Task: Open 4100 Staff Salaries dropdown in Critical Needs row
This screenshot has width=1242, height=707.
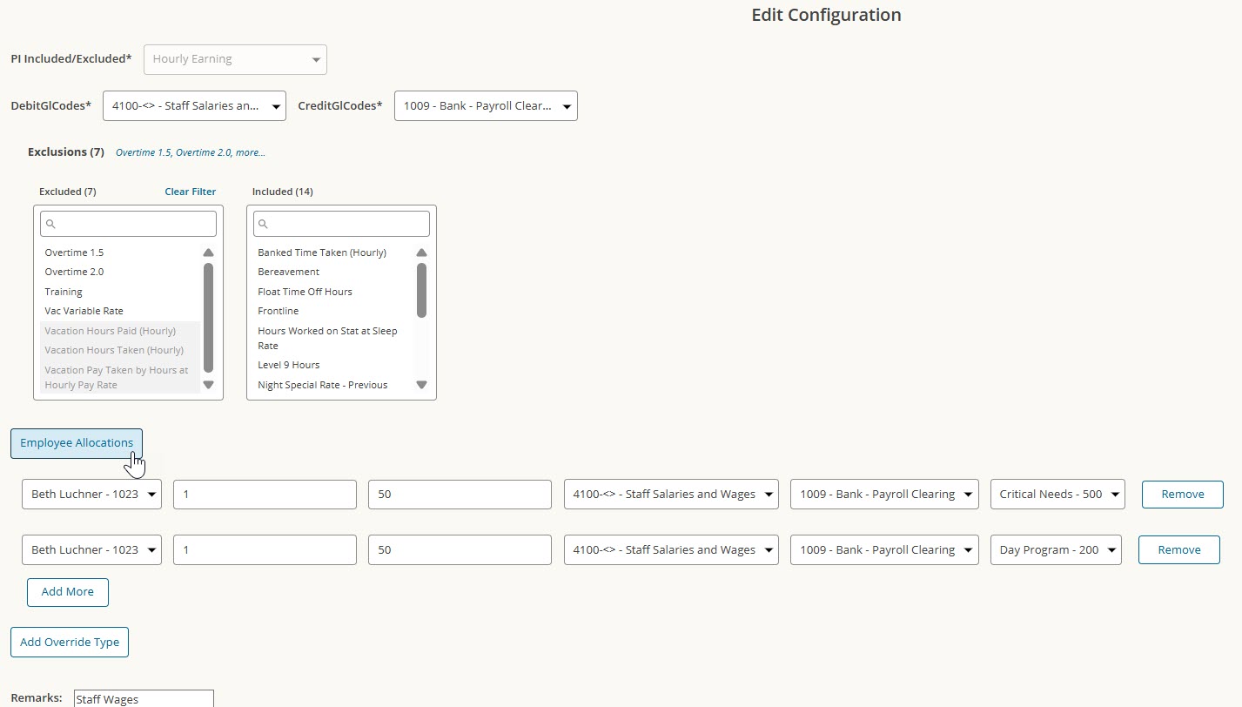Action: [x=671, y=495]
